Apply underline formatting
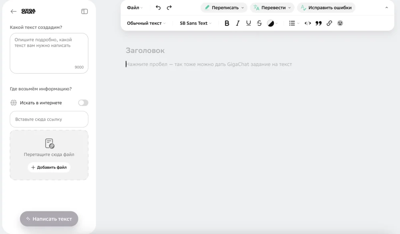Viewport: 400px width, 234px height. click(x=248, y=23)
